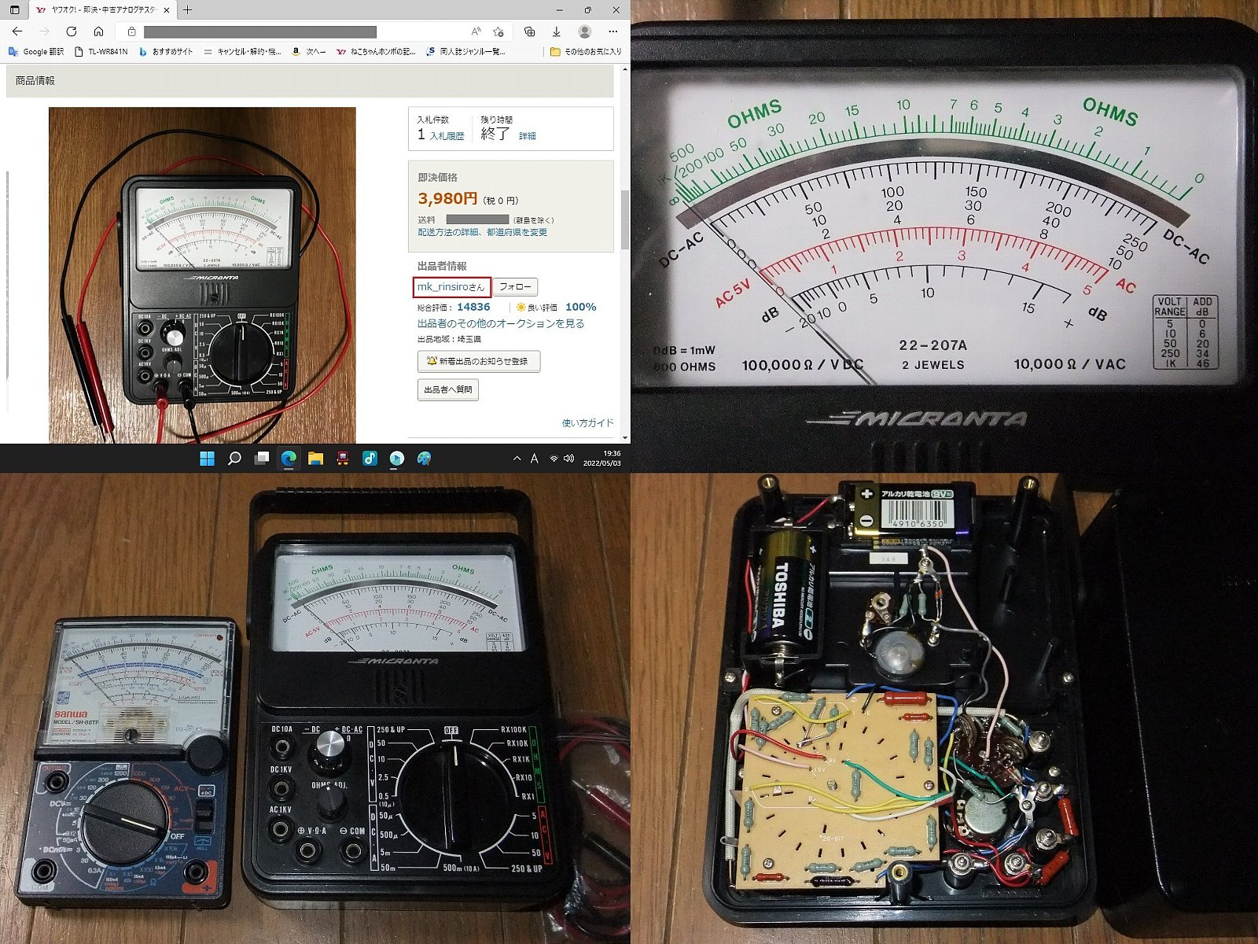Start Read aloud from the address bar

pyautogui.click(x=476, y=31)
